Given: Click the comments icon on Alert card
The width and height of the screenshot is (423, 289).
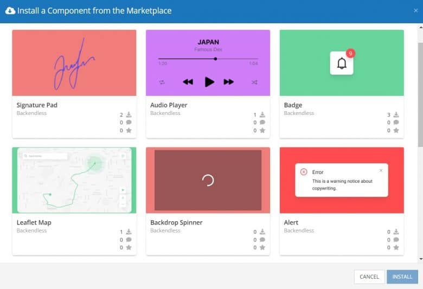Looking at the screenshot, I should (x=396, y=240).
